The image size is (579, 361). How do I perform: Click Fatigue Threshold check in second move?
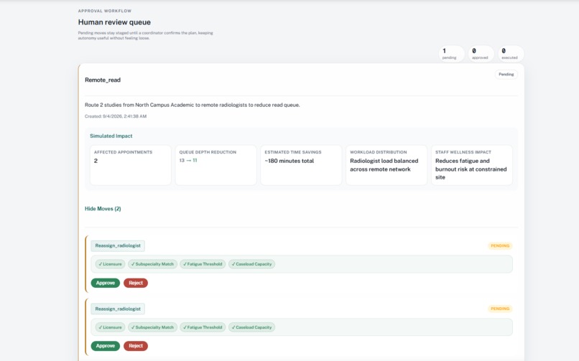(203, 327)
